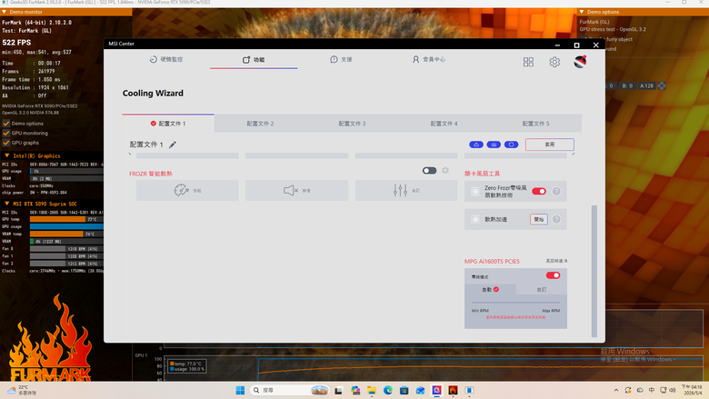Click the MSI Center user avatar
The image size is (709, 399).
(x=580, y=62)
